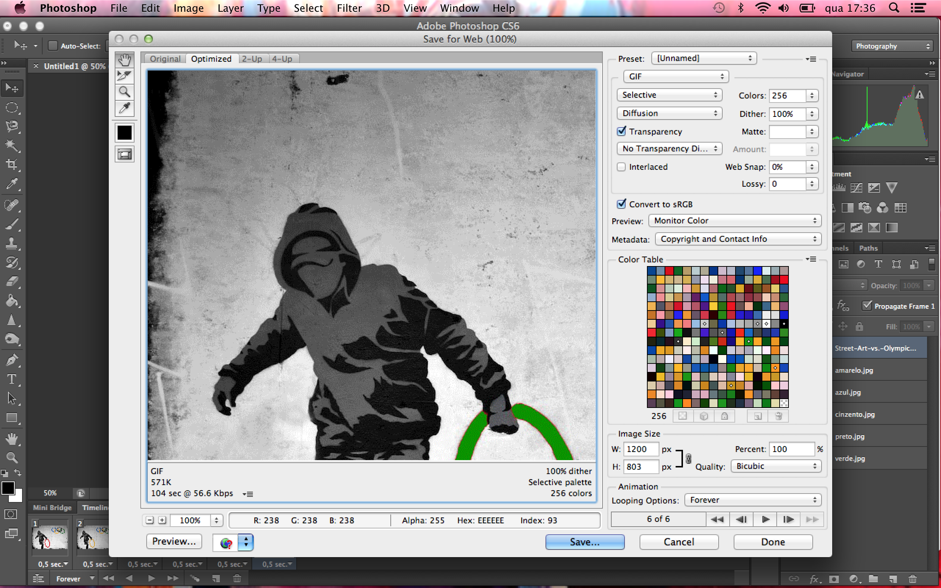Select the Paint Bucket tool
941x588 pixels.
(12, 301)
